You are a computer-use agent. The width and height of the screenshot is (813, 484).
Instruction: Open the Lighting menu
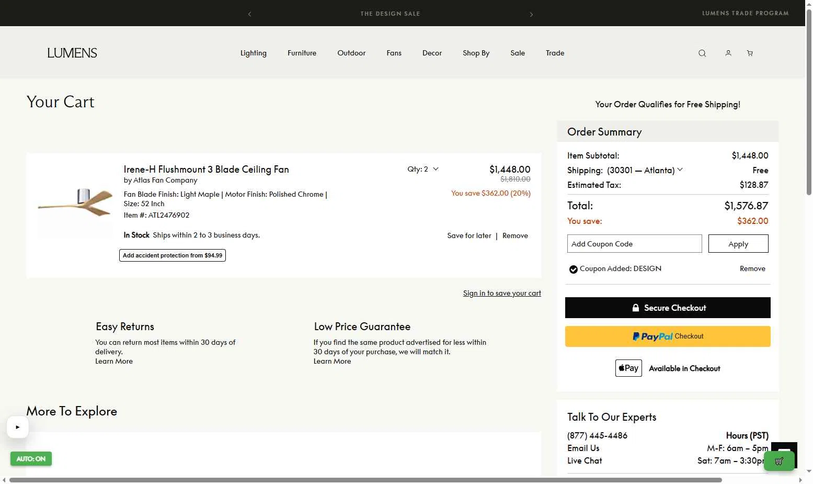click(254, 53)
